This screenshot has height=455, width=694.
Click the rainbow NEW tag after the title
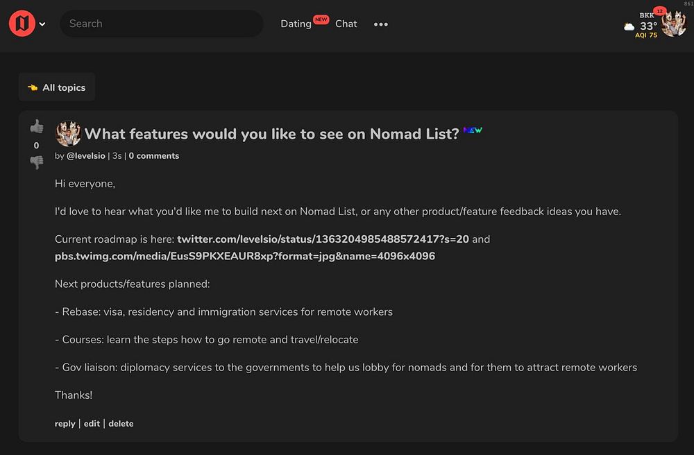point(473,130)
